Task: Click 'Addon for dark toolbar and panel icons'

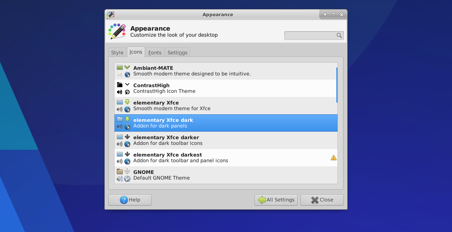Action: tap(181, 161)
